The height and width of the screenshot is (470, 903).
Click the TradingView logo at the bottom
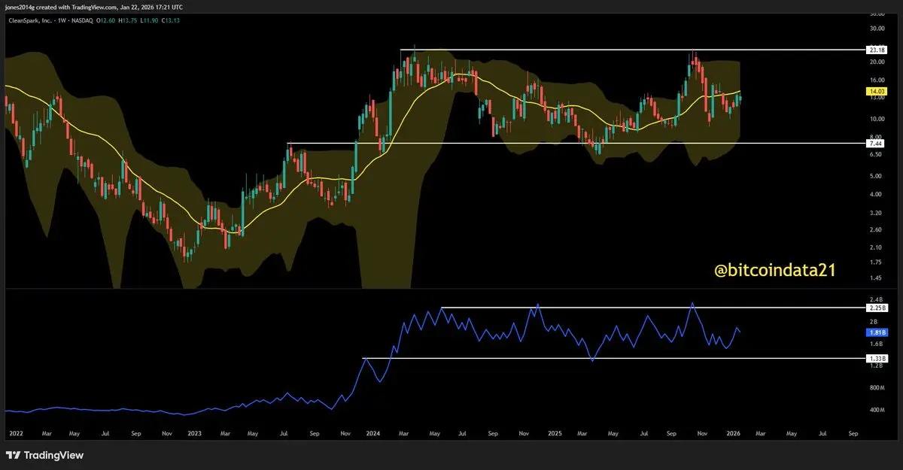pyautogui.click(x=44, y=455)
